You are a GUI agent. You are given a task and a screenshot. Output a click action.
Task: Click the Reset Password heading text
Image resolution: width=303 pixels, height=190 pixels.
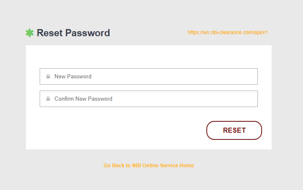coord(73,33)
